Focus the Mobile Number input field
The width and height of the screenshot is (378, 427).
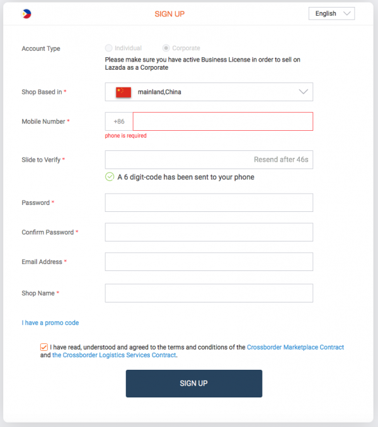pos(223,121)
